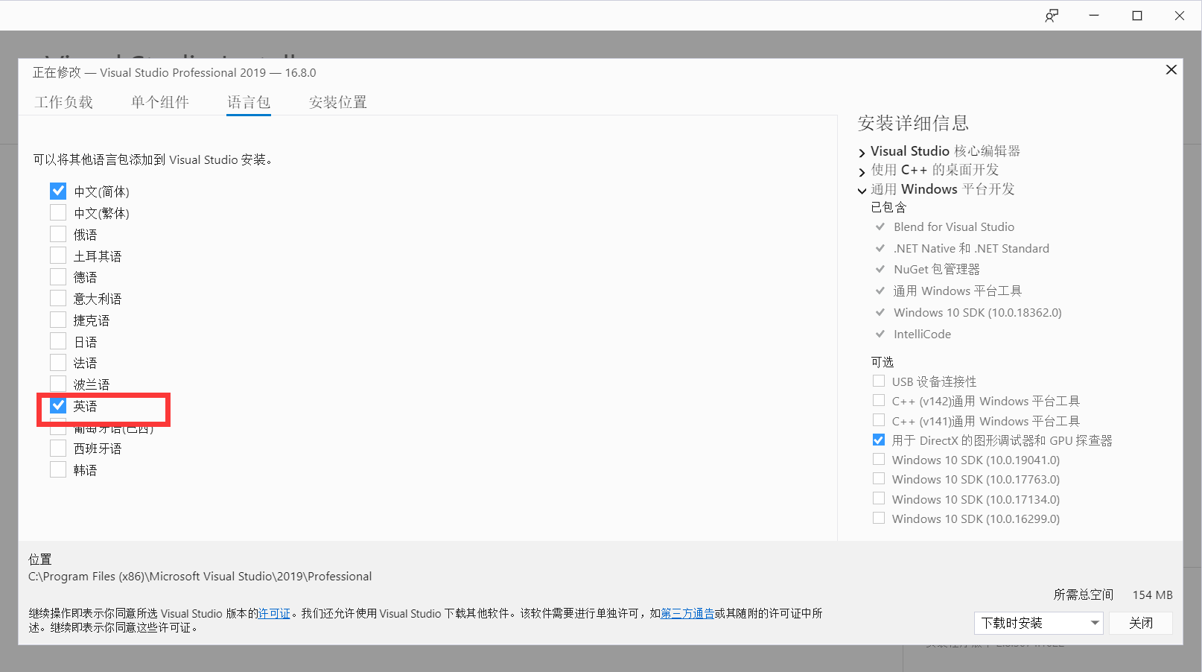Maximize the Visual Studio Installer window

(x=1137, y=16)
